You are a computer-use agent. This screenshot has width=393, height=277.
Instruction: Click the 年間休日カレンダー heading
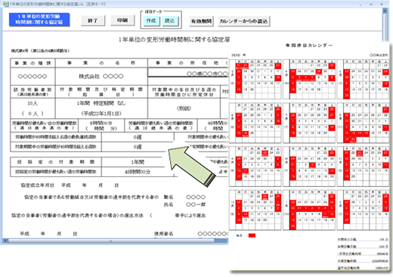pos(309,45)
